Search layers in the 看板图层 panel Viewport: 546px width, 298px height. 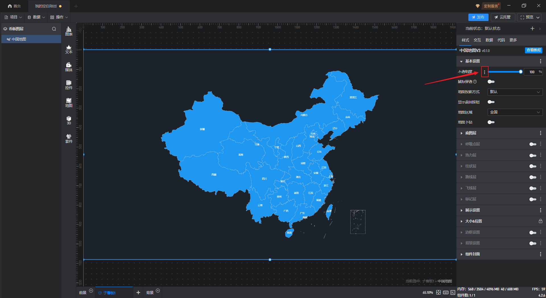pyautogui.click(x=54, y=29)
